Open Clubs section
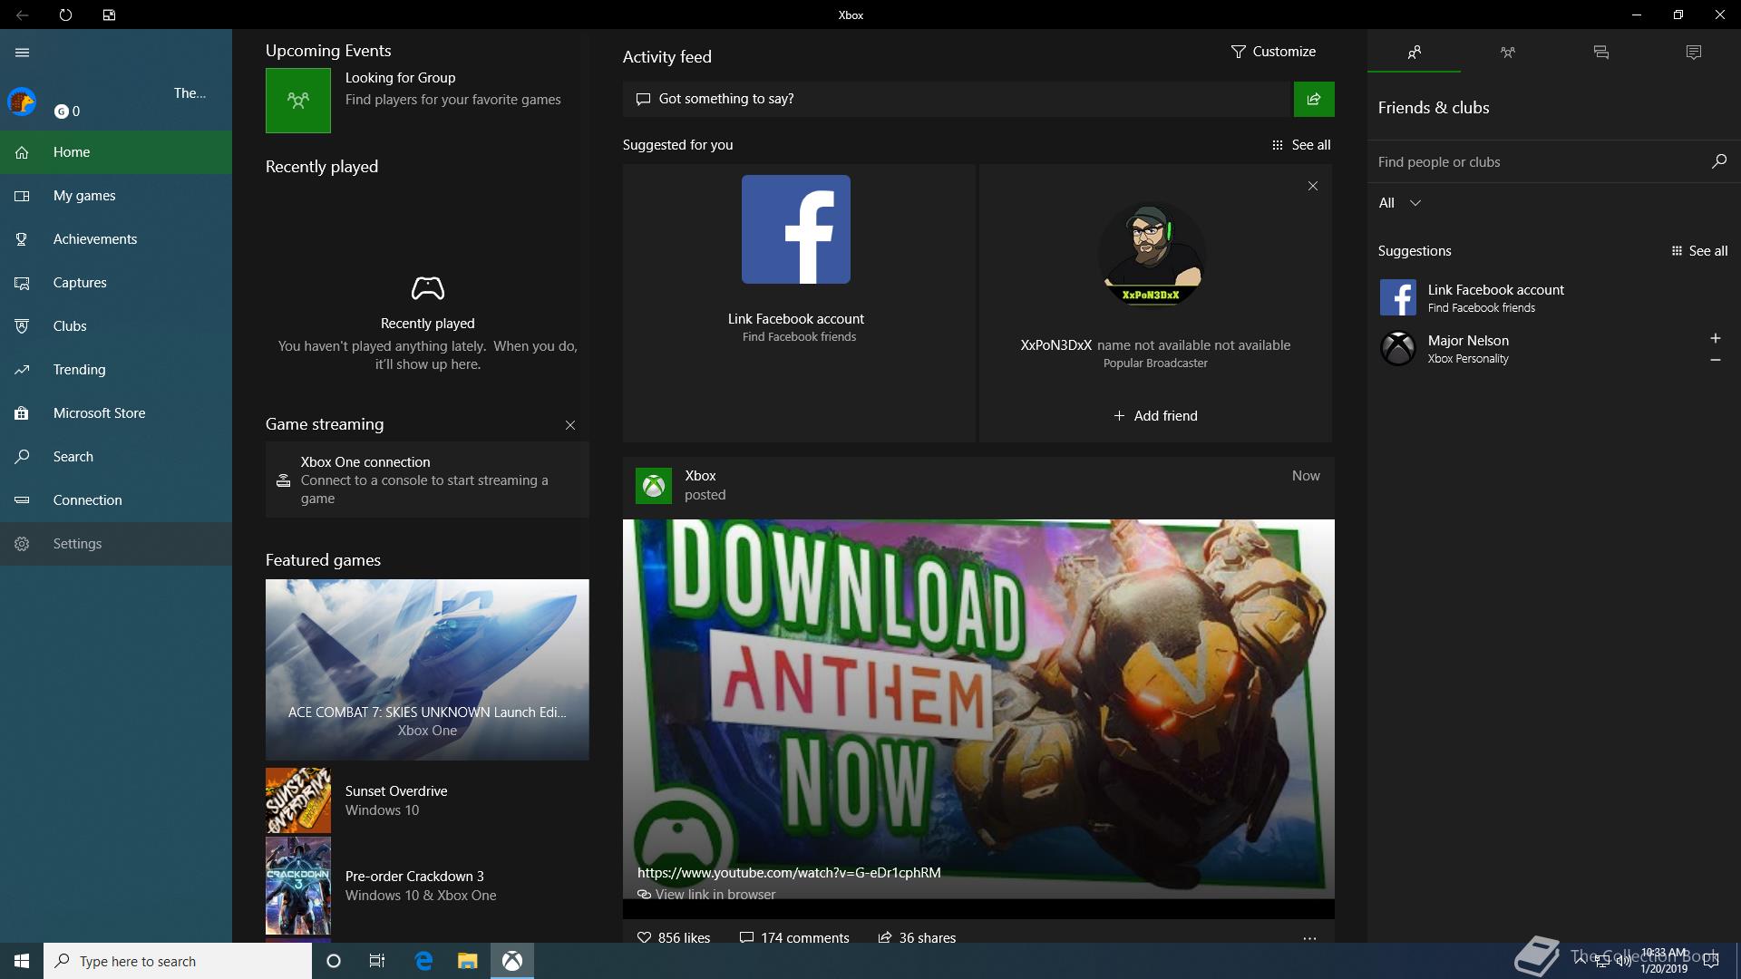 click(116, 326)
